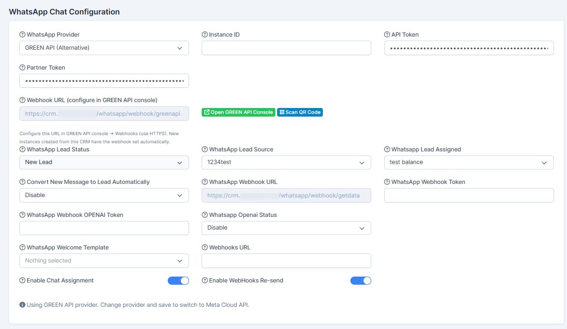Click help icon next to Whatsapp Openai Status
The width and height of the screenshot is (567, 329).
(205, 215)
